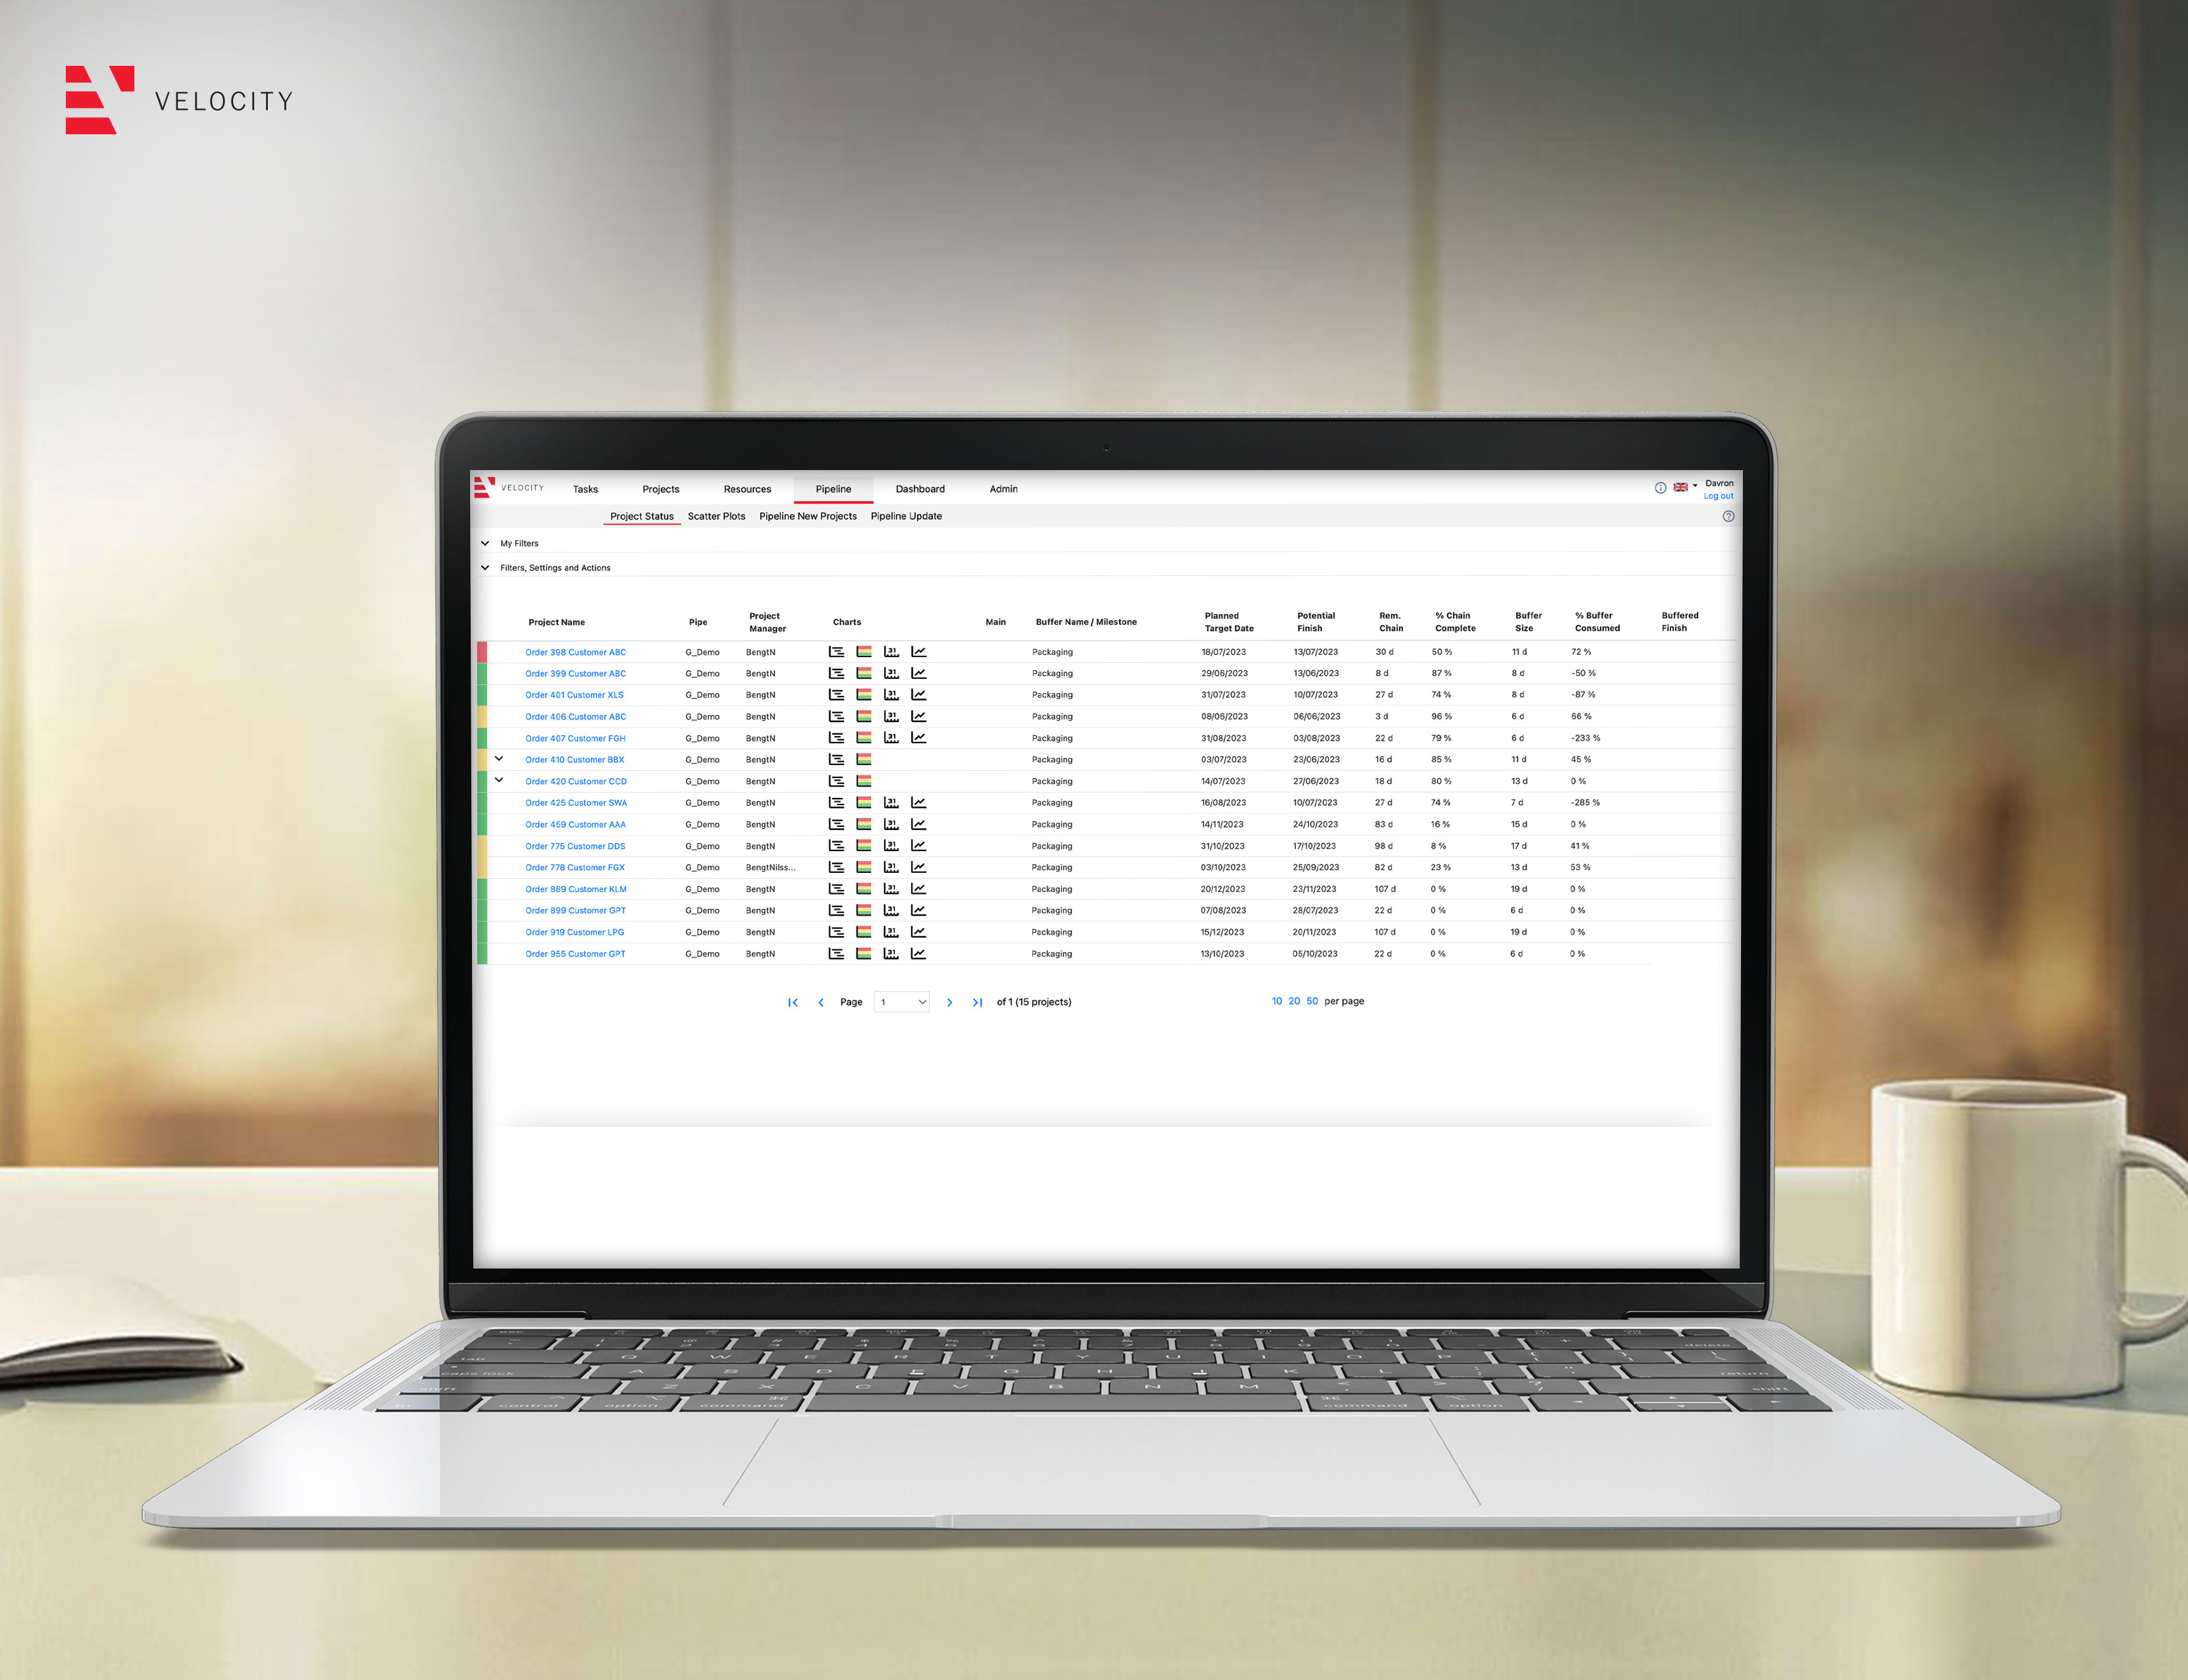Go to the next page
The width and height of the screenshot is (2188, 1680).
[949, 1002]
